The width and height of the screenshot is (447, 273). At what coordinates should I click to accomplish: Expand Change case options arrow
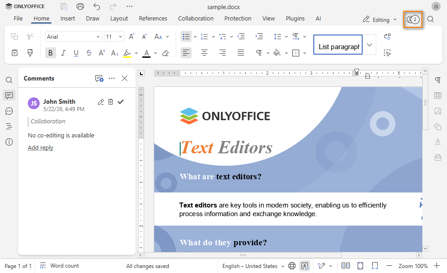[167, 37]
